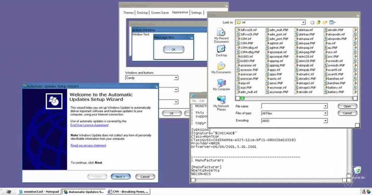372x195 pixels.
Task: Select the 1394.PNF file icon
Action: coord(238,43)
